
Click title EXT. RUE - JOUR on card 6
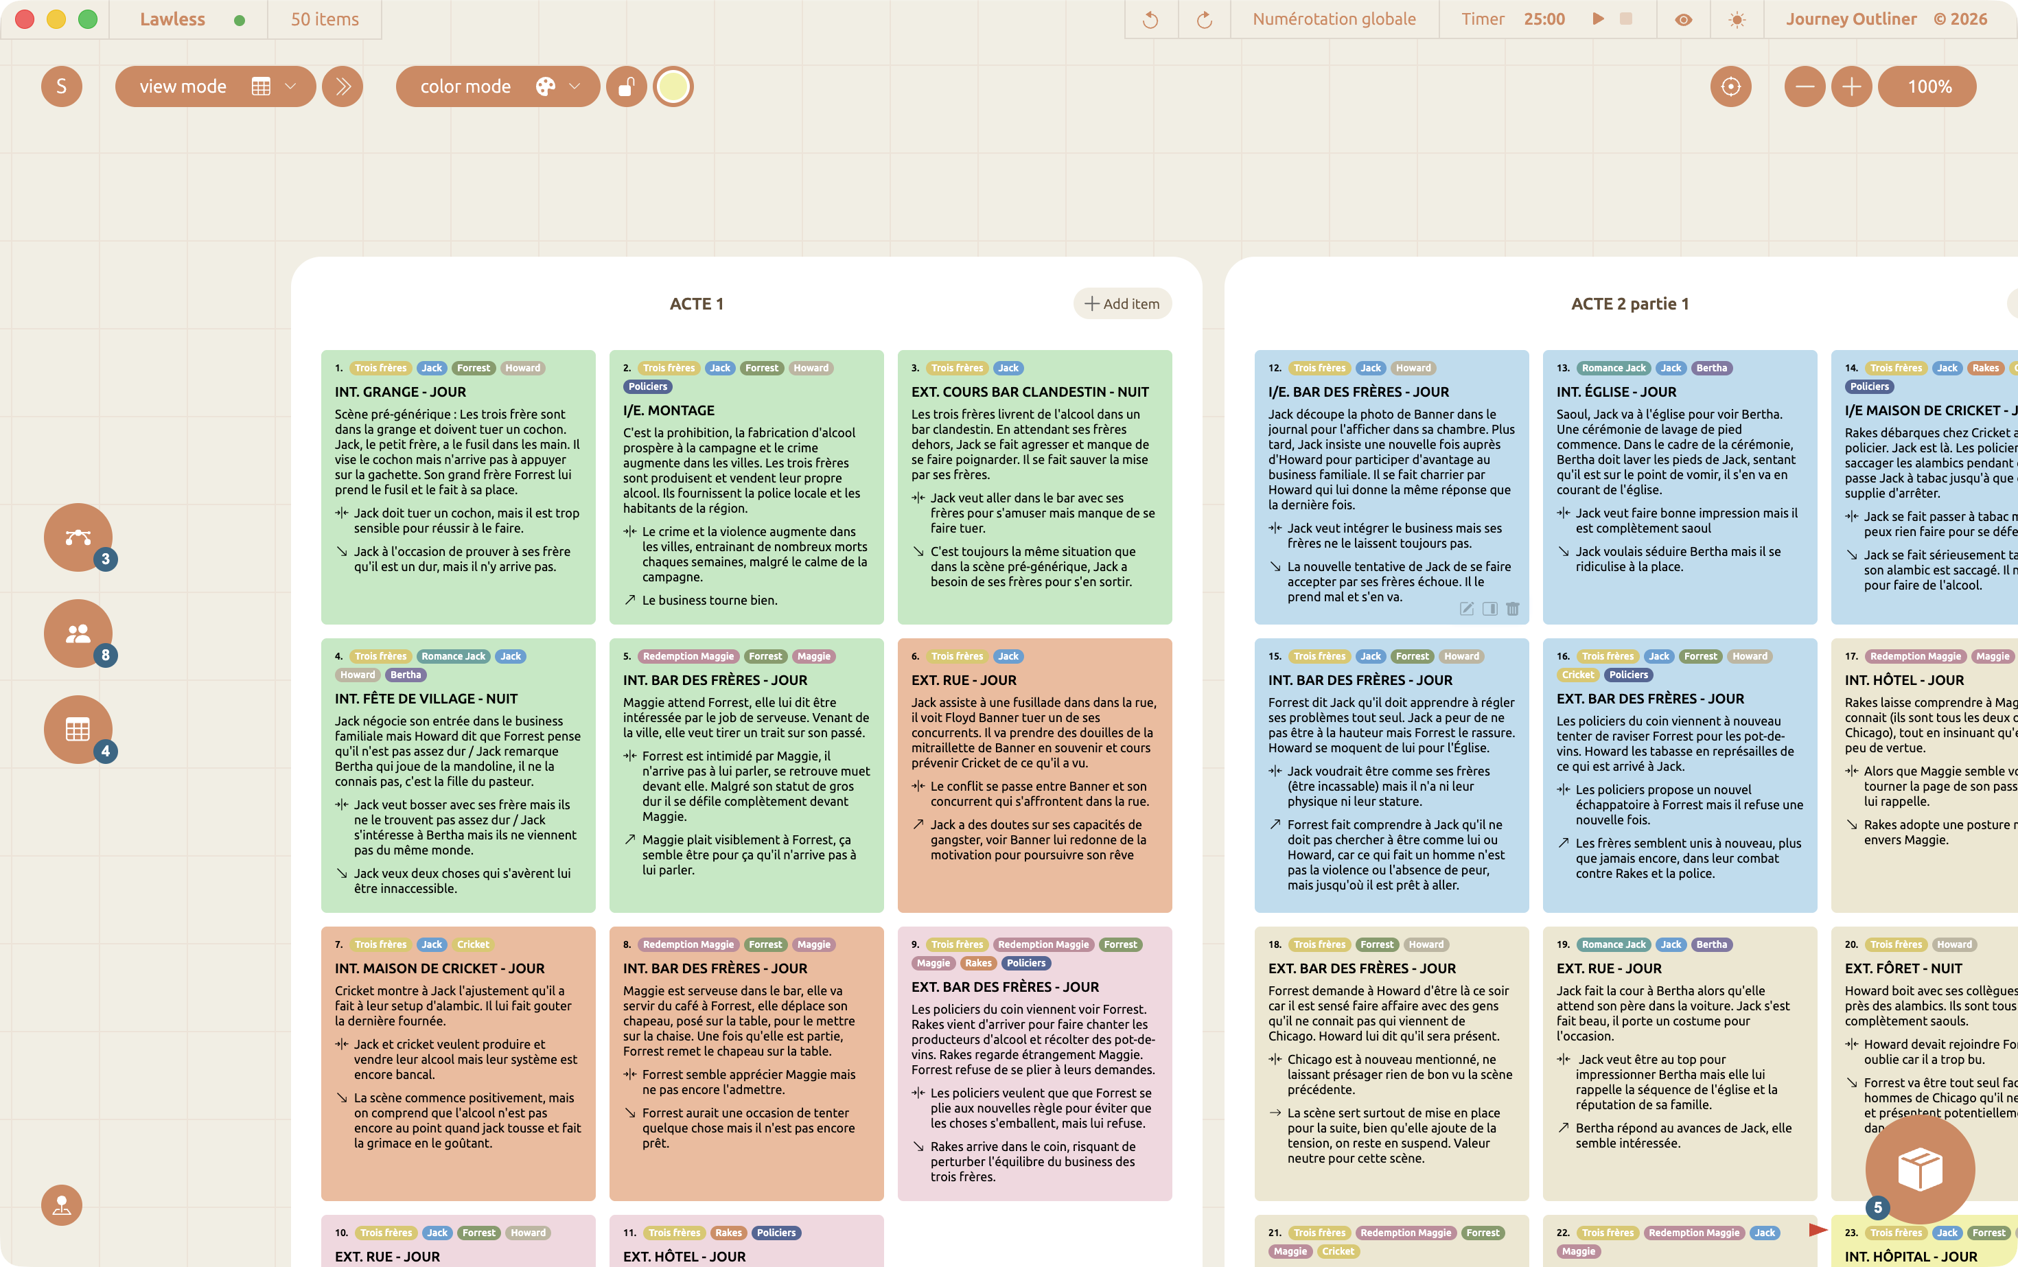tap(964, 680)
